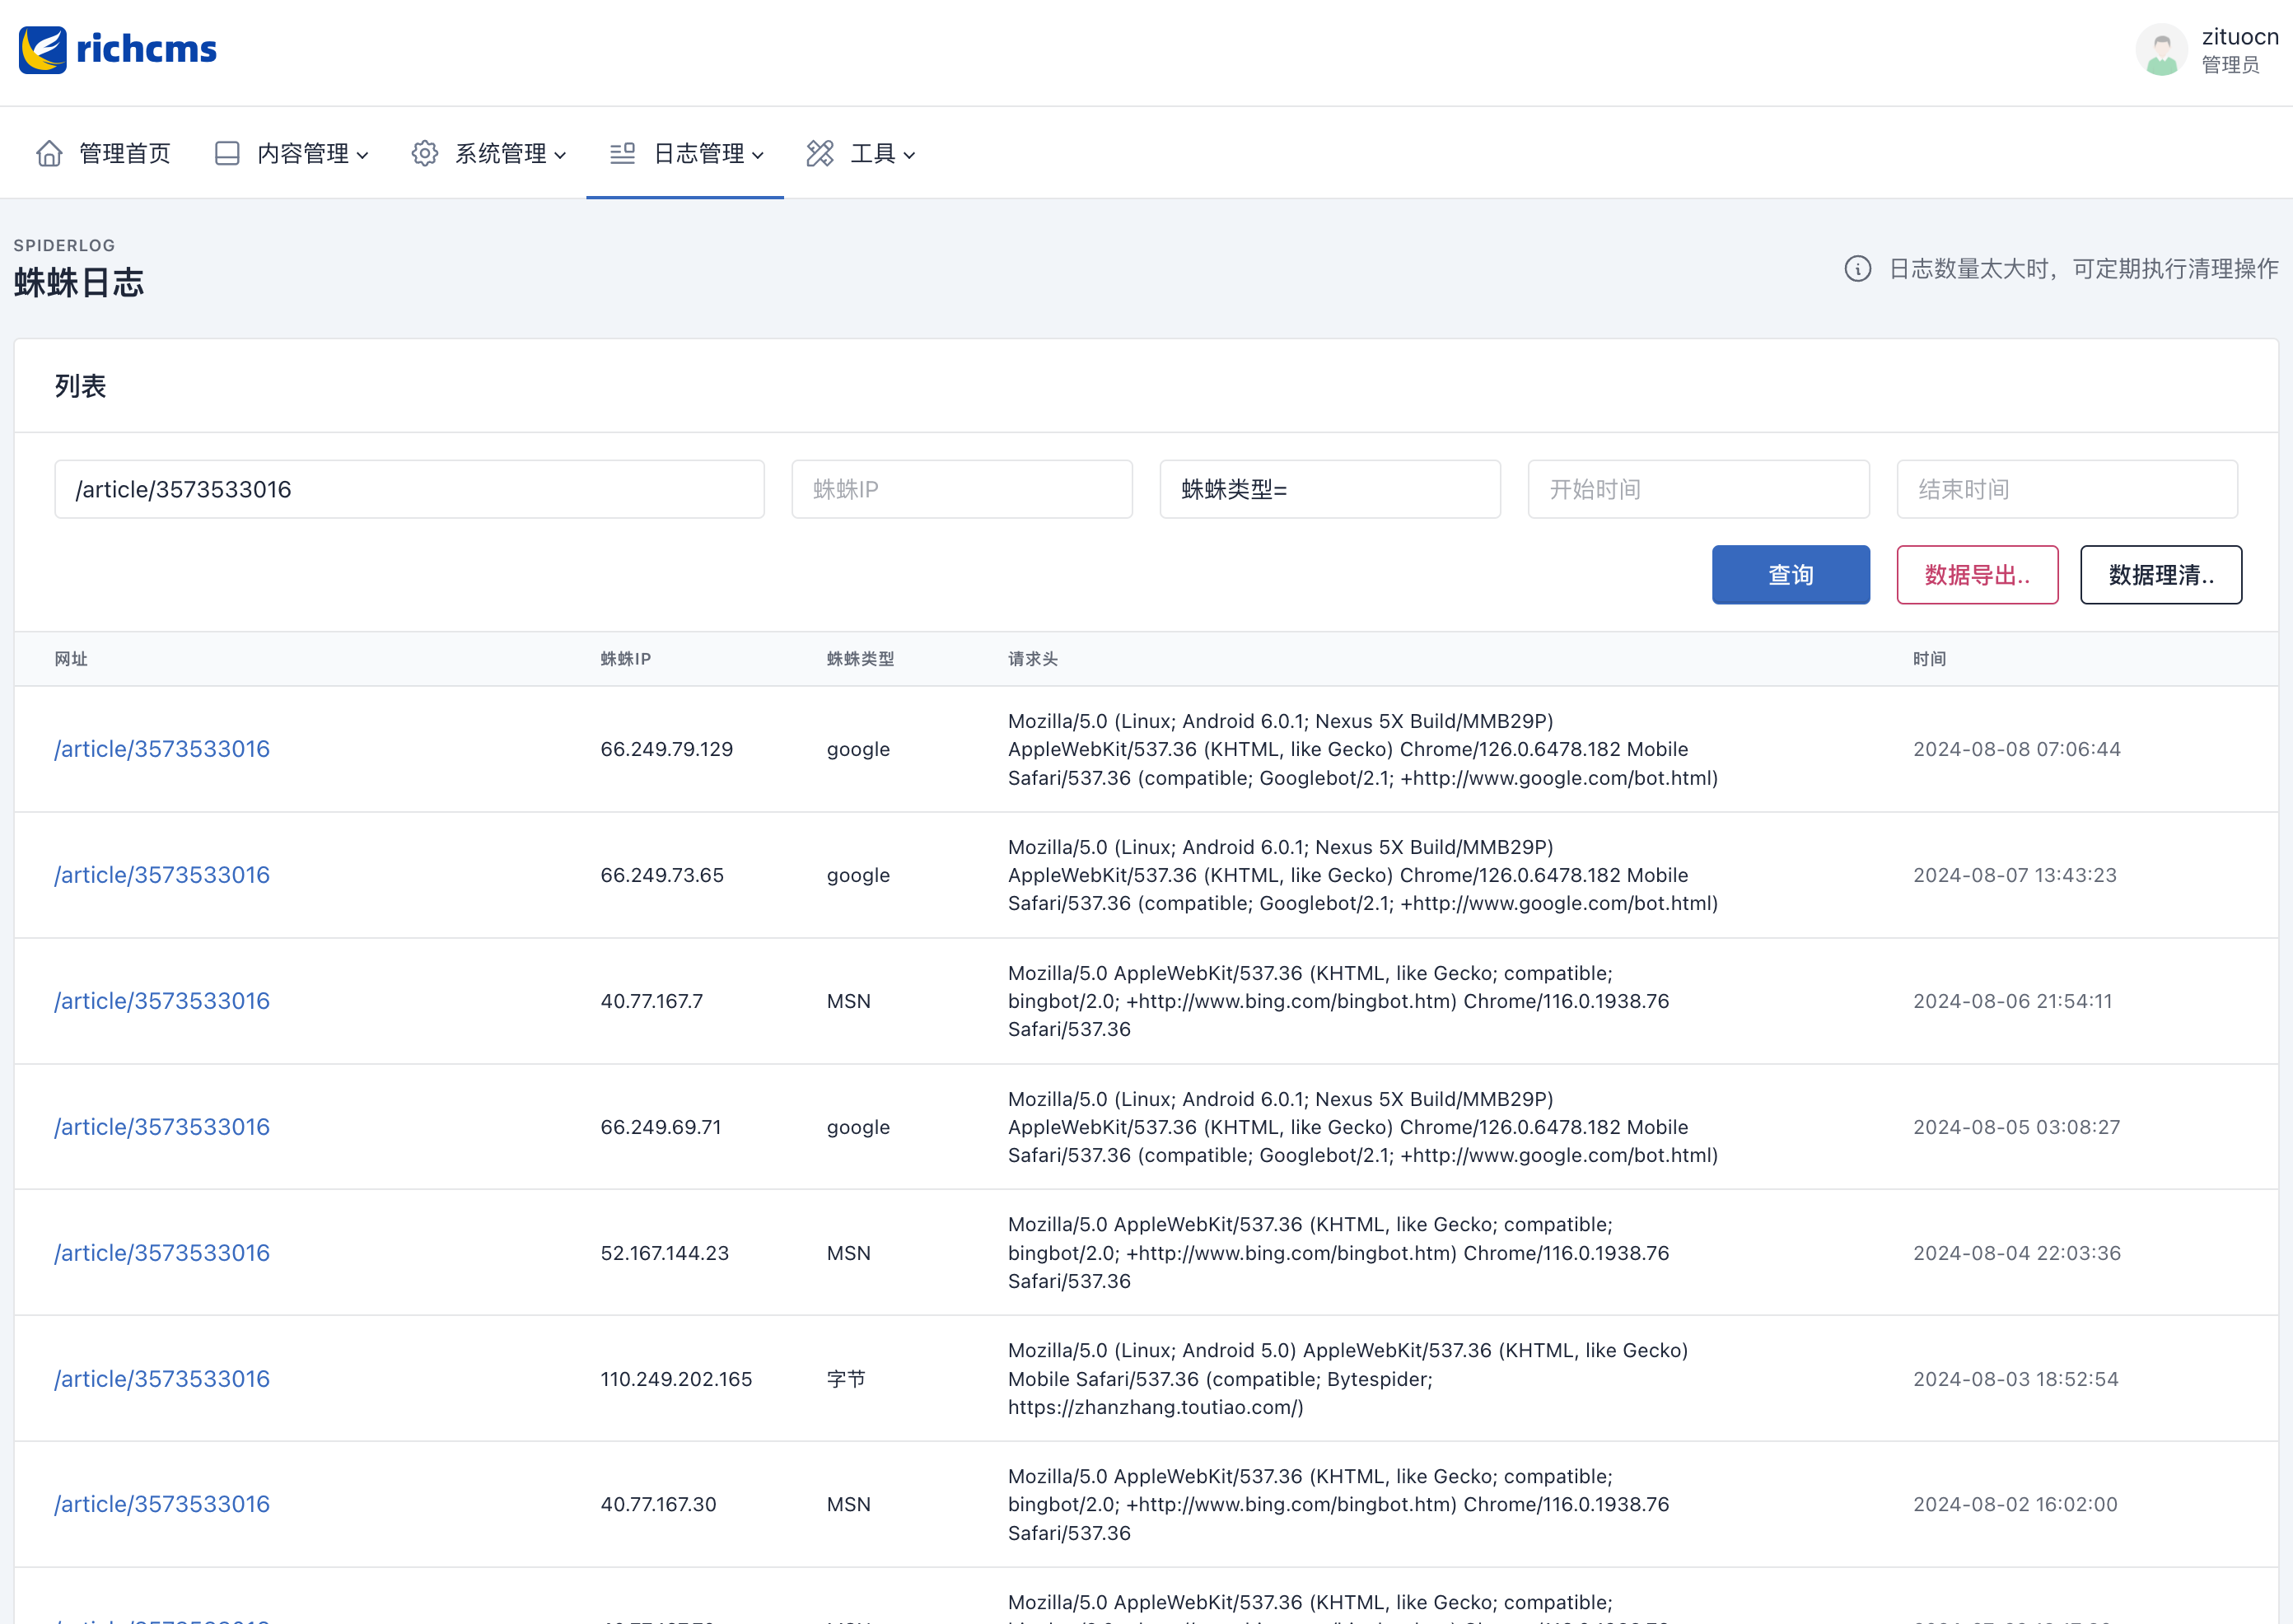Open the 蜘蛛类型 filter selector
The height and width of the screenshot is (1624, 2293).
pyautogui.click(x=1329, y=489)
